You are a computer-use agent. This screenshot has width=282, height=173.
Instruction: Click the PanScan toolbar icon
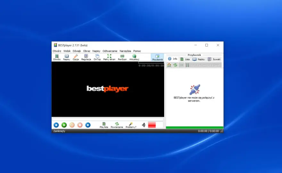(122, 57)
